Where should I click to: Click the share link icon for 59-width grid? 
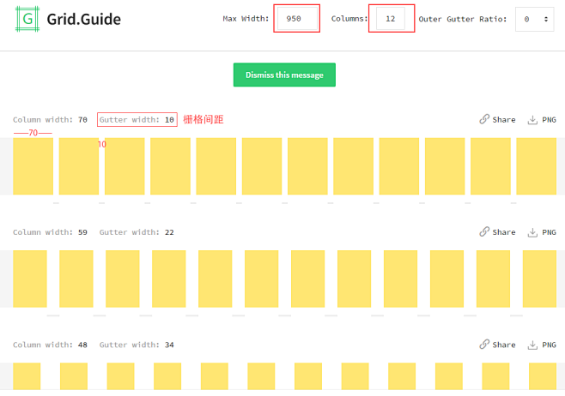[484, 232]
